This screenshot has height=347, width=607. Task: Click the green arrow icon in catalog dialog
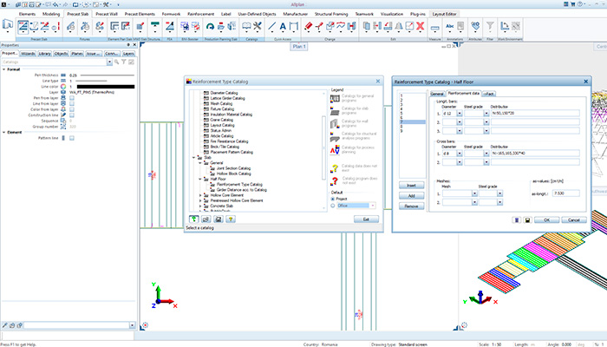point(194,220)
